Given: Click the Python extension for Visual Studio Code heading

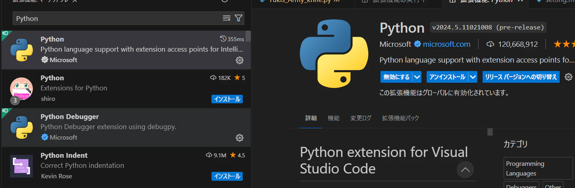Looking at the screenshot, I should tap(384, 160).
